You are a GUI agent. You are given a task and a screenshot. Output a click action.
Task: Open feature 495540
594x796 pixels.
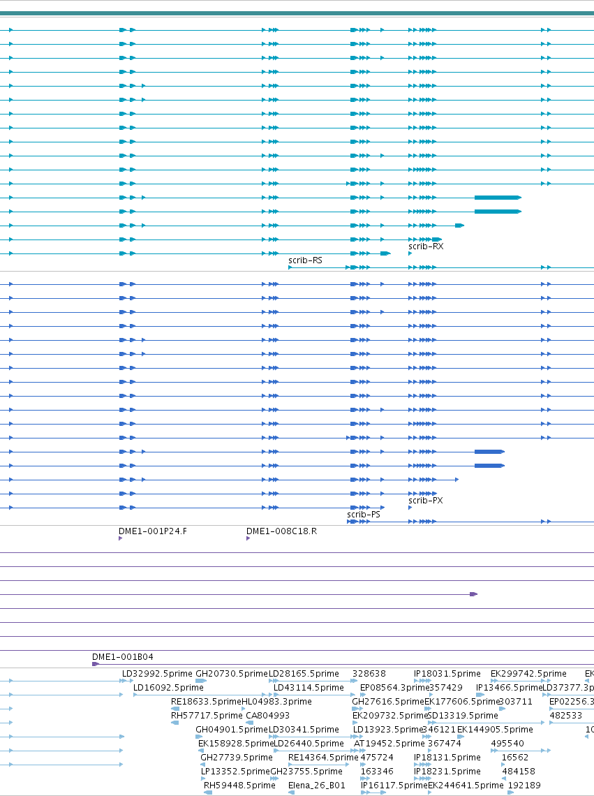[507, 743]
